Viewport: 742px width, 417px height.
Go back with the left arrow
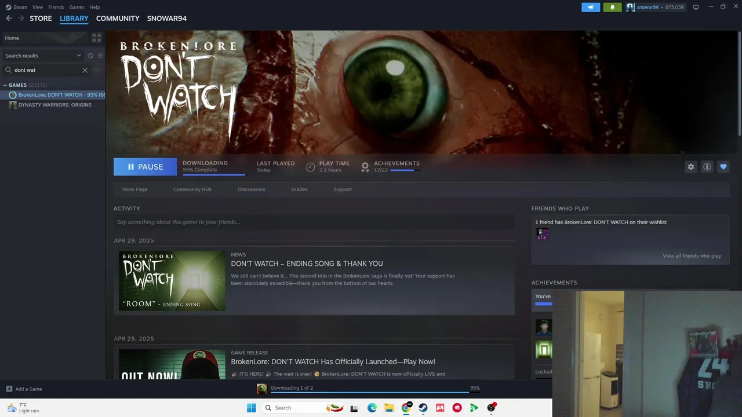9,19
